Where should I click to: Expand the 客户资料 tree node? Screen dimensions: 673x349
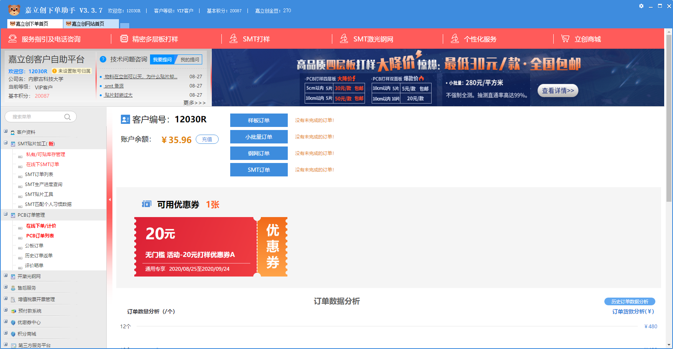(x=5, y=131)
